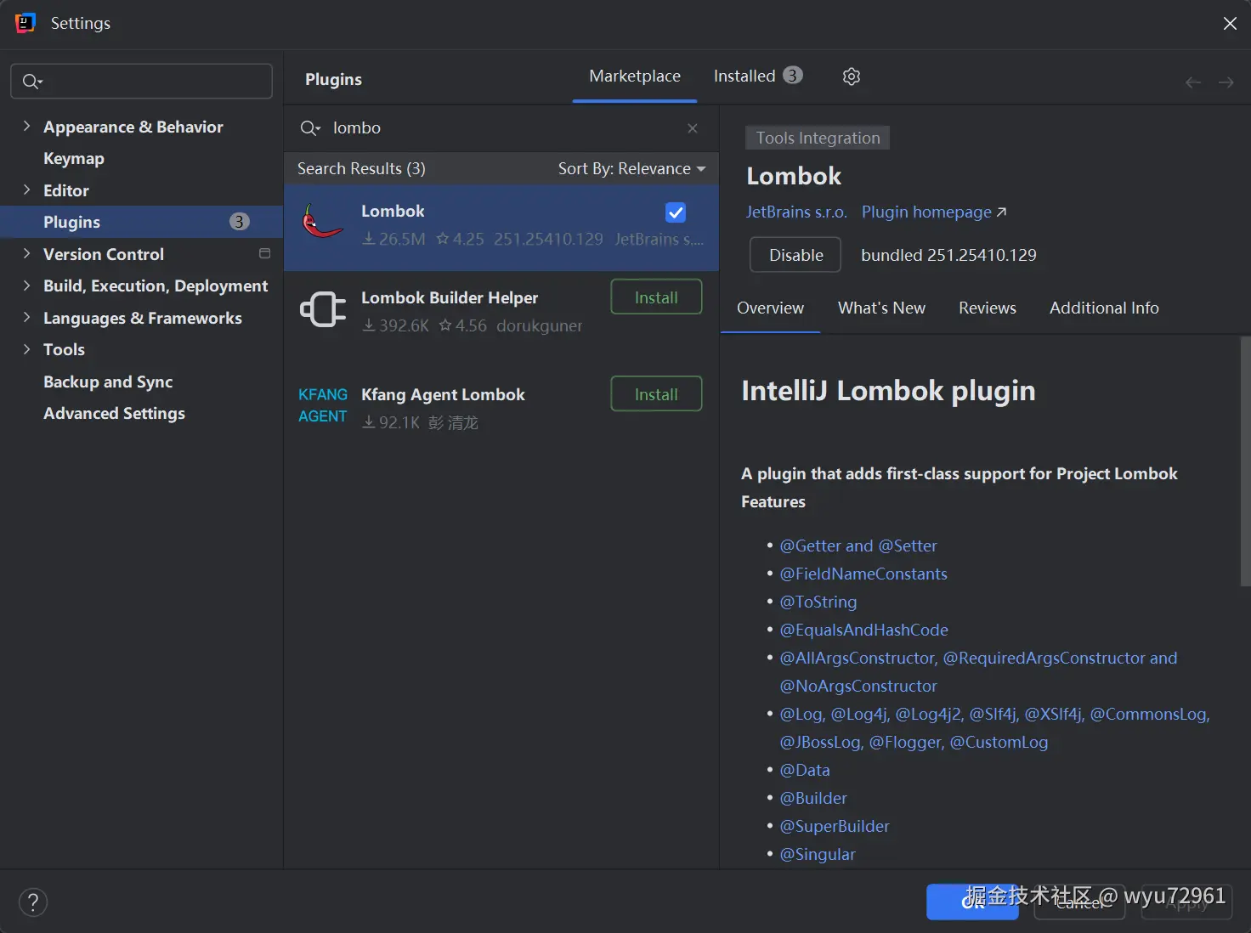Viewport: 1251px width, 933px height.
Task: Open the Reviews tab
Action: point(987,308)
